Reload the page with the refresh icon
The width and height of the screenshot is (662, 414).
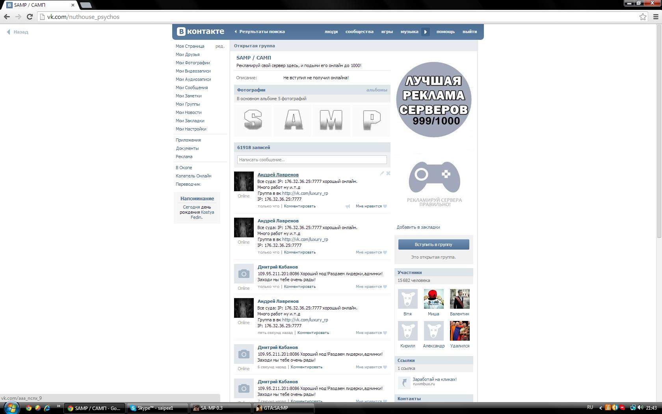[30, 17]
